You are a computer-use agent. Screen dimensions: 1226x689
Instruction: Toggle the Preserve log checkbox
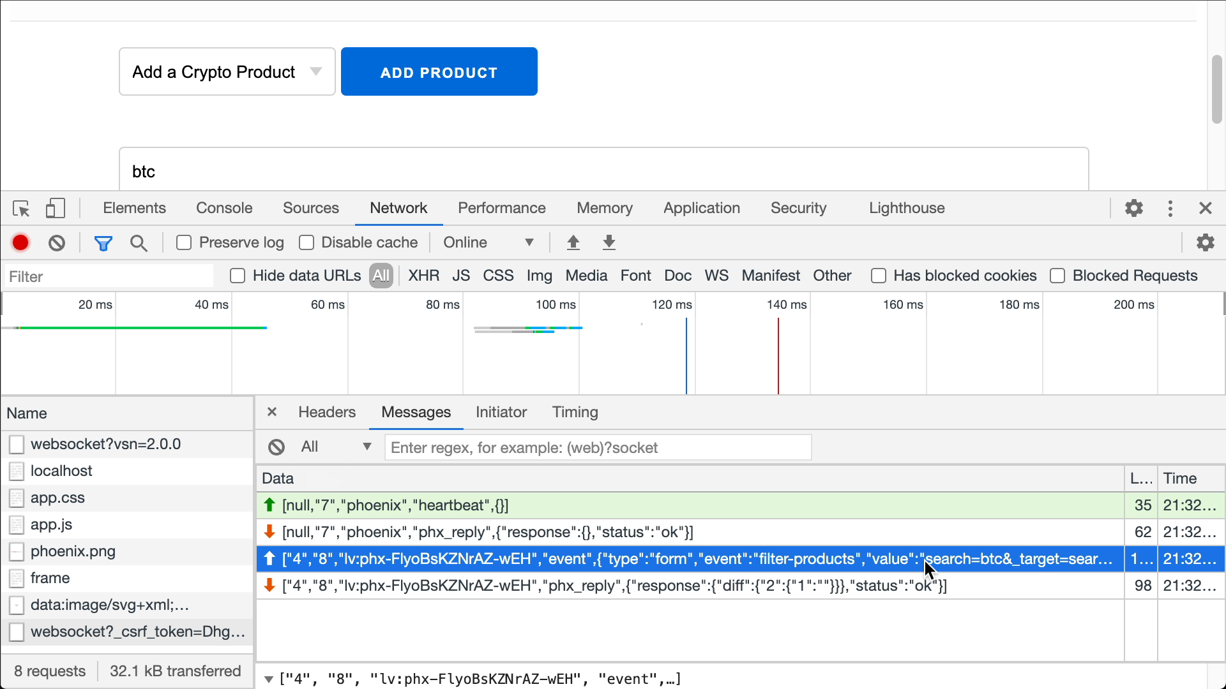(183, 242)
